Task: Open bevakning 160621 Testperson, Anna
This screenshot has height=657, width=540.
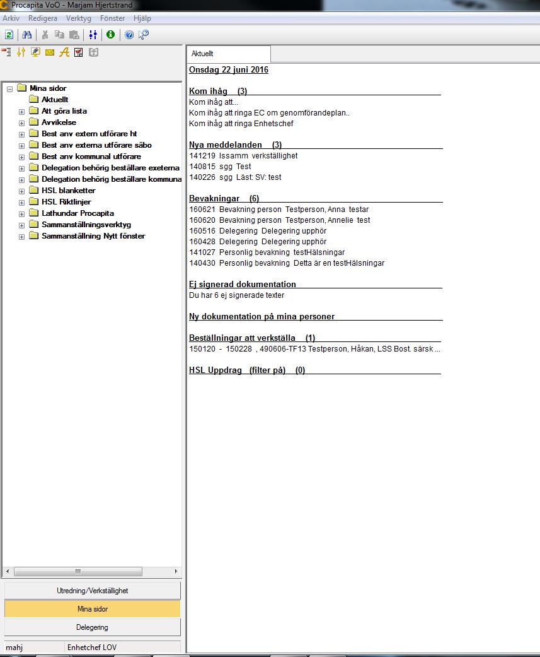Action: (279, 209)
